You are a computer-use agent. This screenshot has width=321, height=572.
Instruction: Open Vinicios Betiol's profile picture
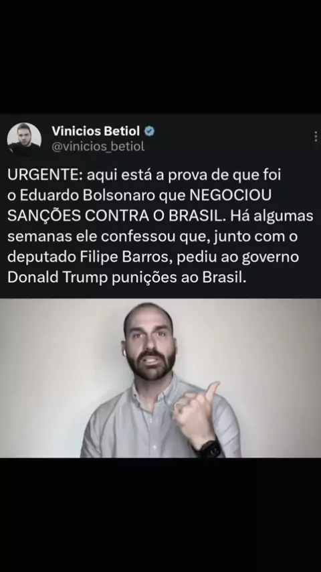(24, 139)
